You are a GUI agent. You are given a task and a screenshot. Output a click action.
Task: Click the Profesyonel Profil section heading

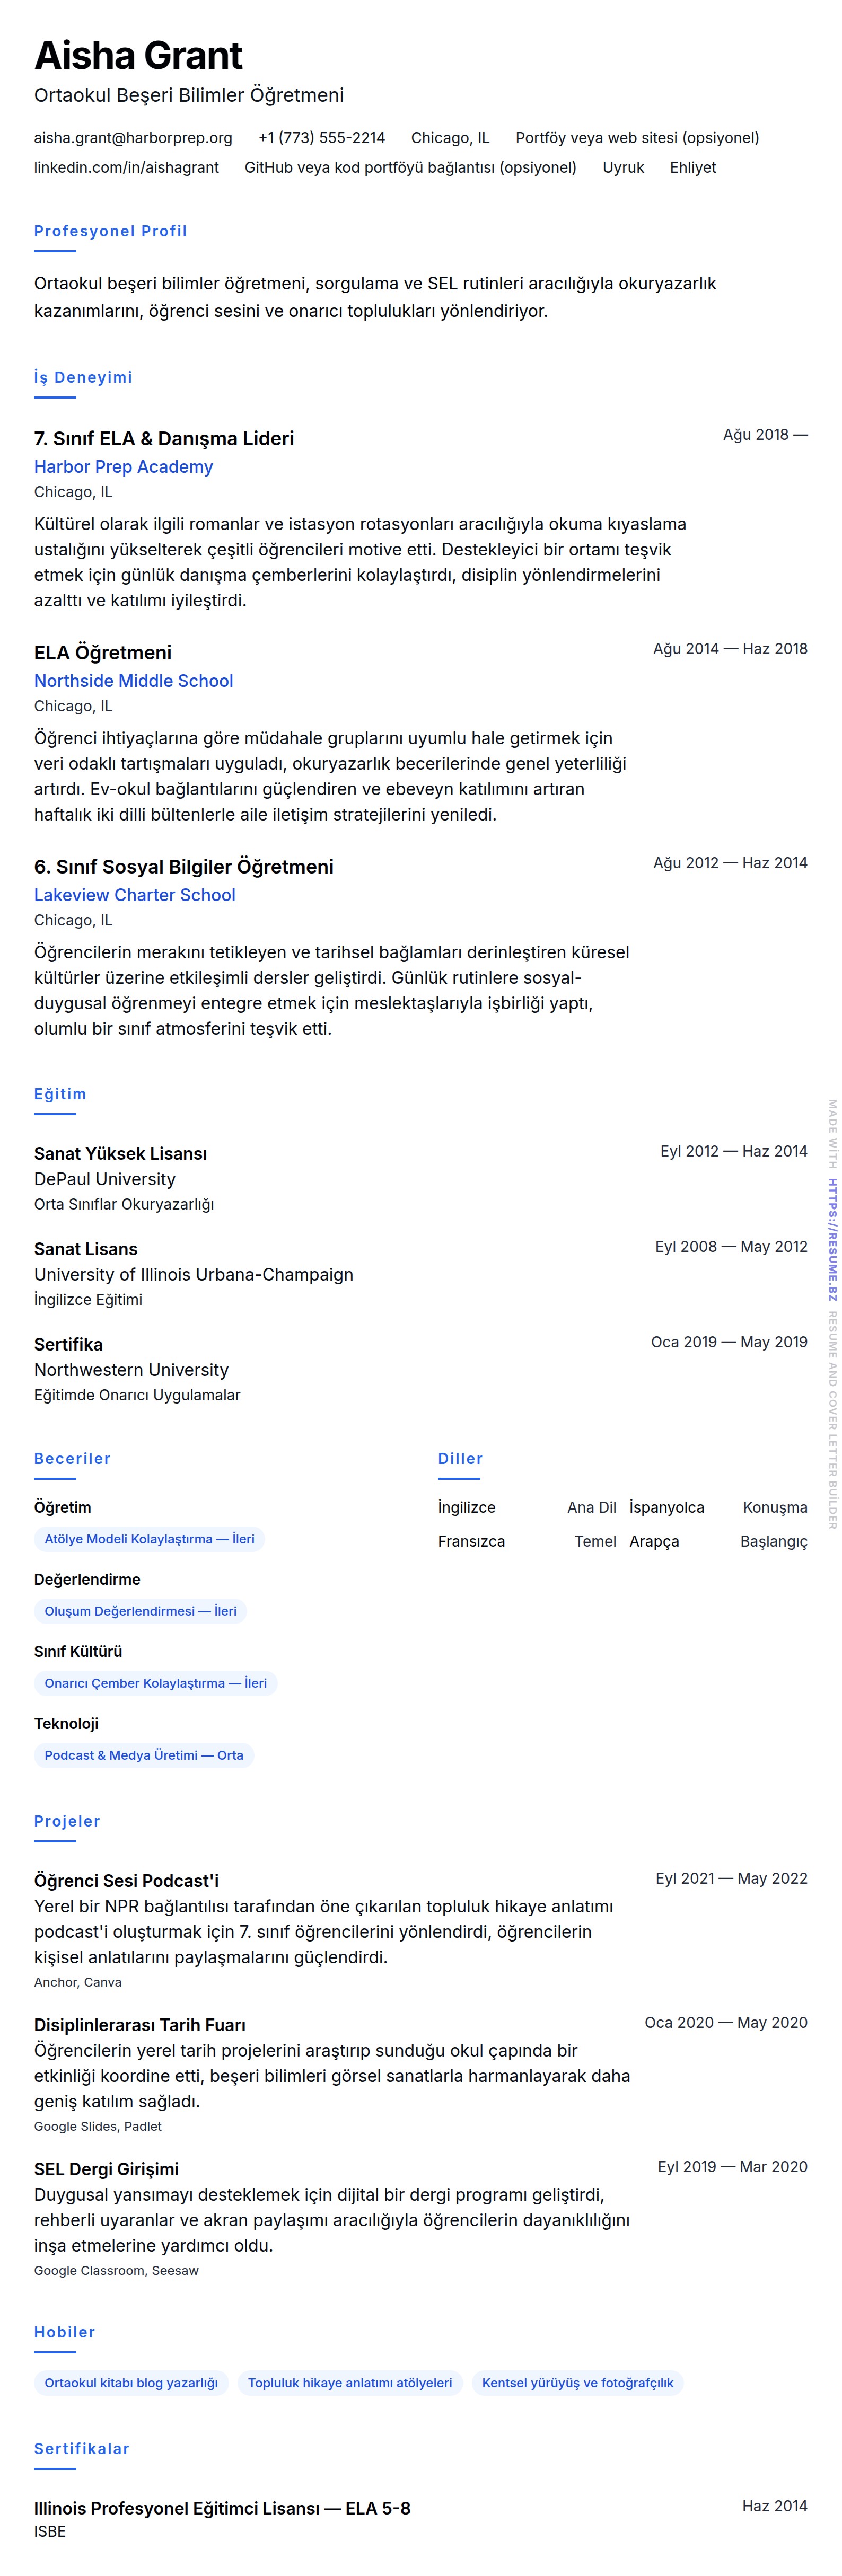coord(110,231)
